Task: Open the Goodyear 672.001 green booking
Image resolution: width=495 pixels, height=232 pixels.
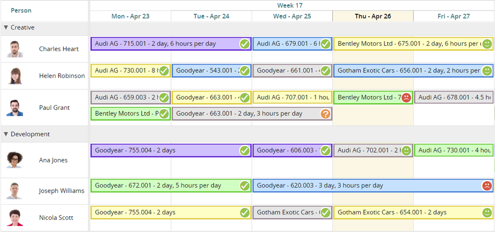Action: (171, 186)
